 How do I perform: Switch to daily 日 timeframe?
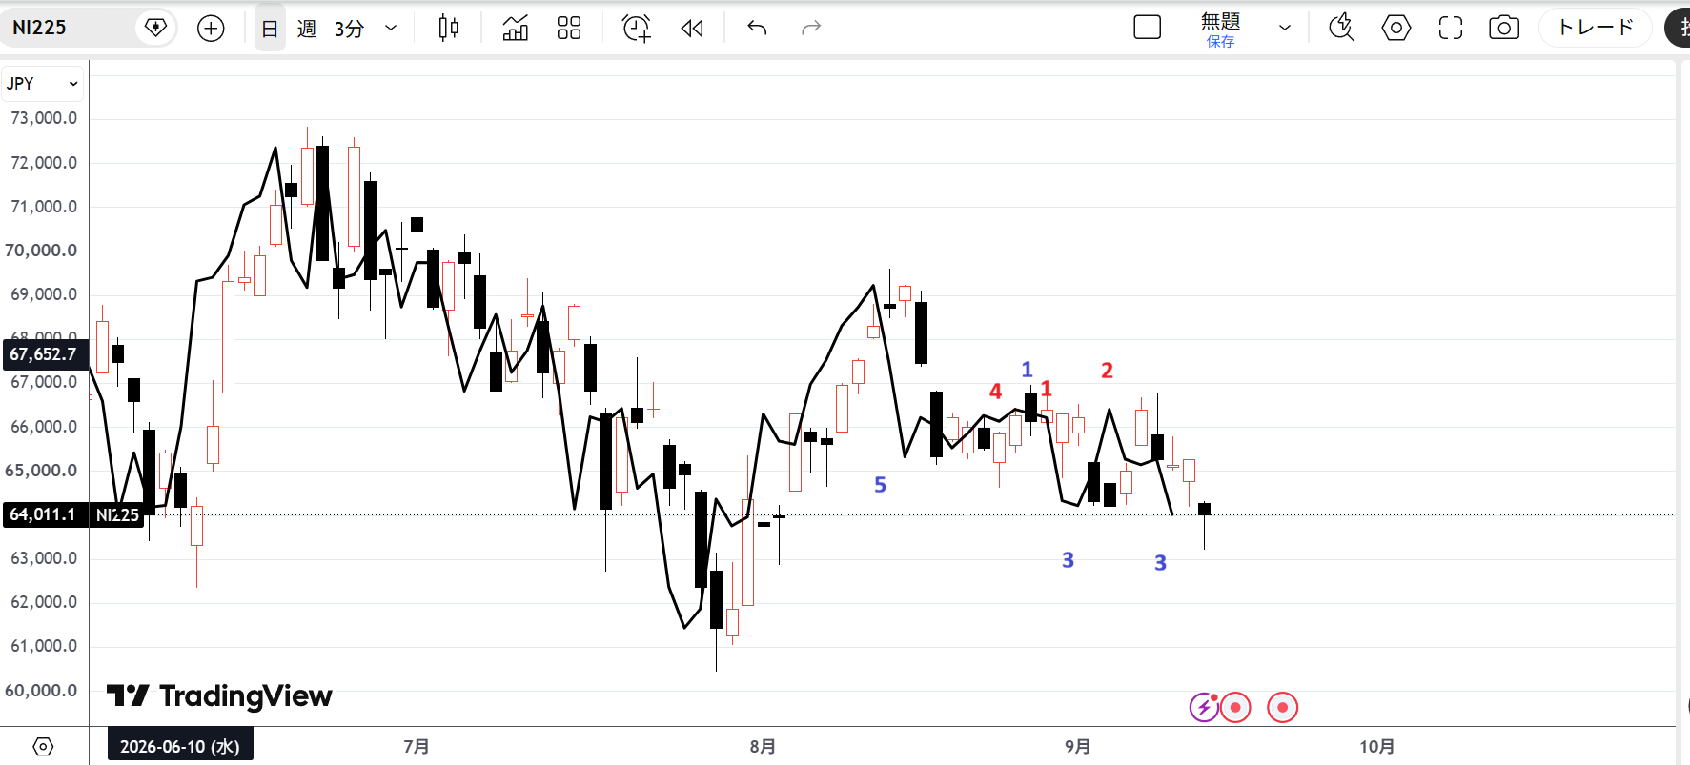coord(270,29)
